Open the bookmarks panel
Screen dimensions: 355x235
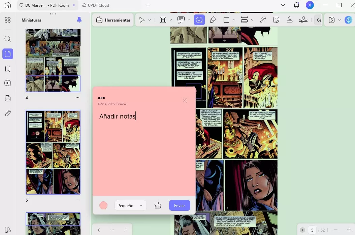8,69
